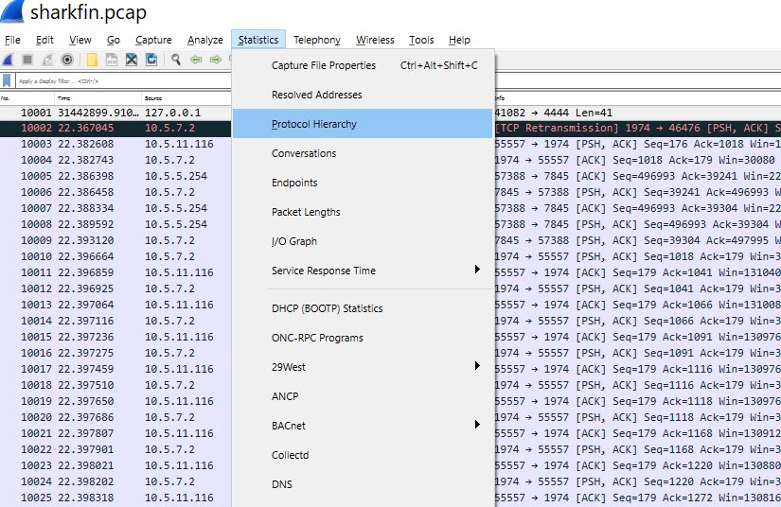Click the Save capture file icon

111,60
